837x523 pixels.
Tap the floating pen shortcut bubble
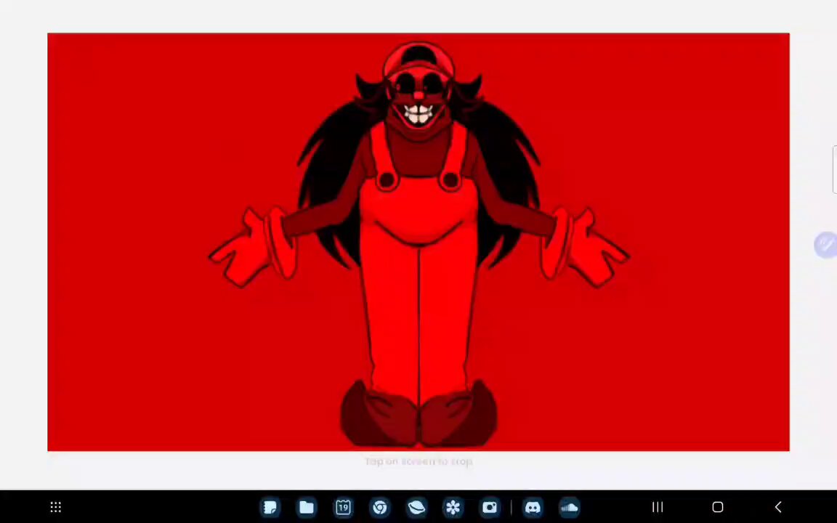coord(825,245)
